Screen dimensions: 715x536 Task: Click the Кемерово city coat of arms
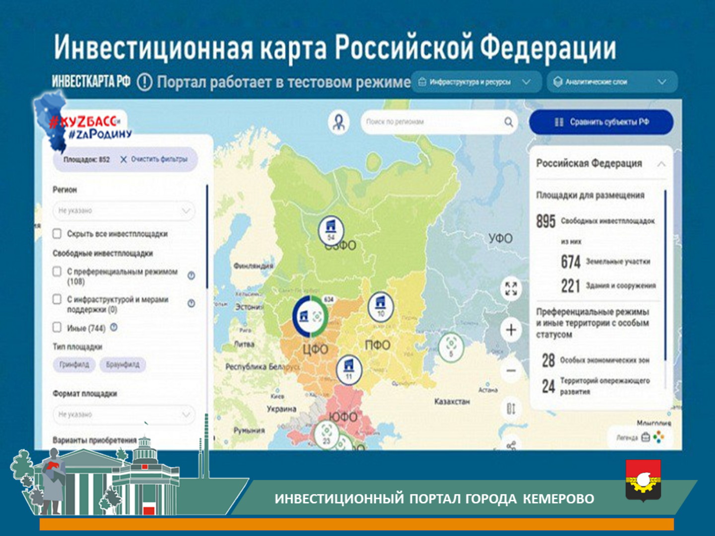(x=643, y=480)
